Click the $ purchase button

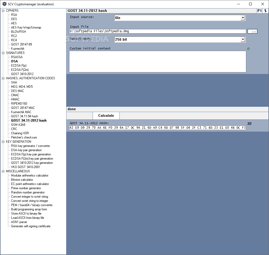tap(265, 11)
